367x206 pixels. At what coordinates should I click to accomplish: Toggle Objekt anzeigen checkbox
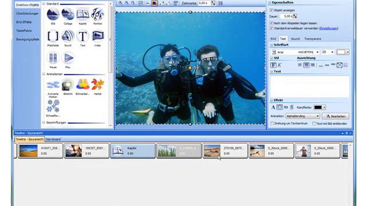(271, 10)
